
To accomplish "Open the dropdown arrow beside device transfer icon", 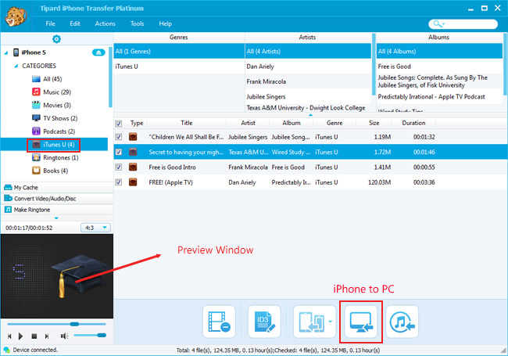I will [330, 322].
